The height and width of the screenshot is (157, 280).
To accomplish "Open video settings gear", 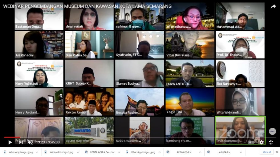I will click(x=261, y=142).
